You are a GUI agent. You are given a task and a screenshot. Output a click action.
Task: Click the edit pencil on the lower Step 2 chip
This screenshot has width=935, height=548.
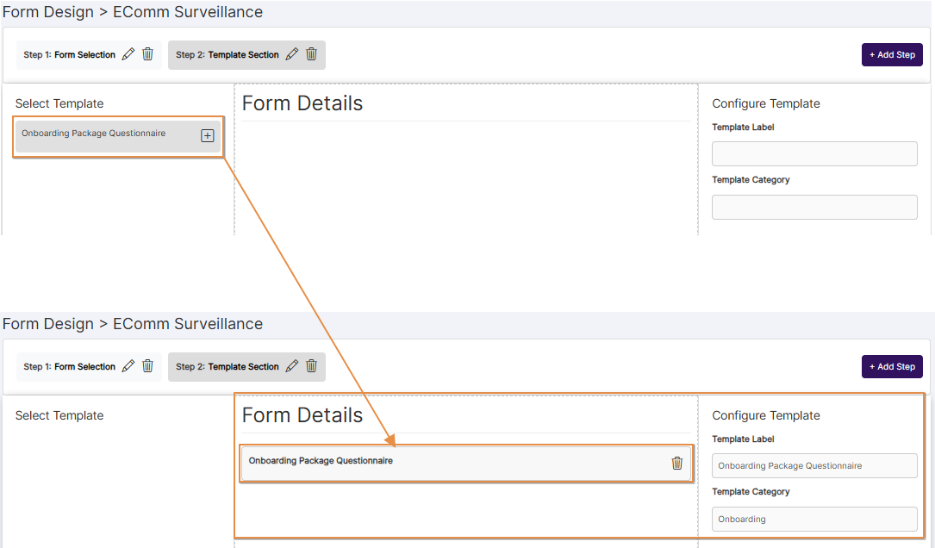[291, 365]
